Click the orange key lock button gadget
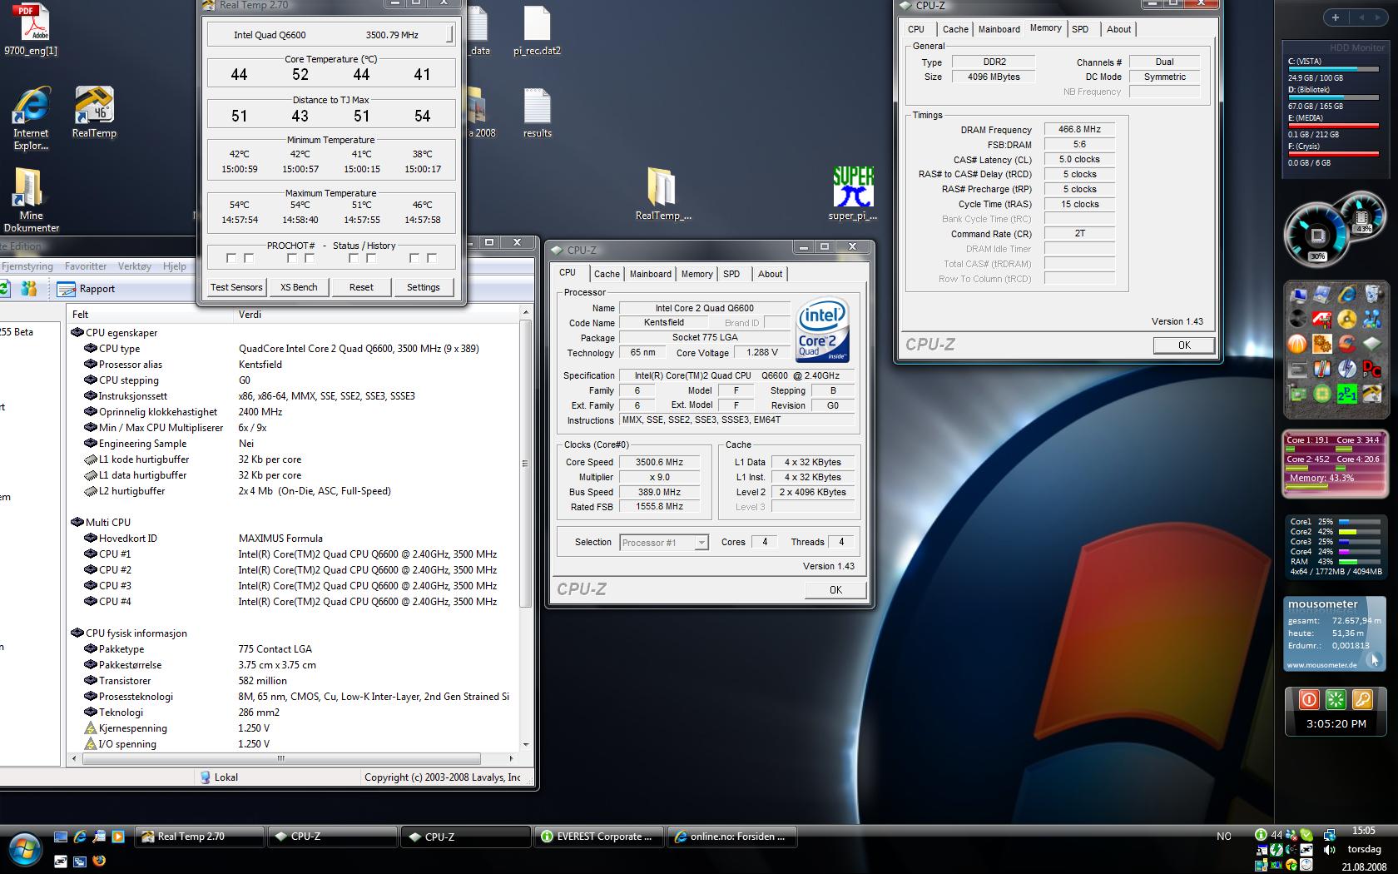This screenshot has width=1398, height=874. tap(1362, 699)
